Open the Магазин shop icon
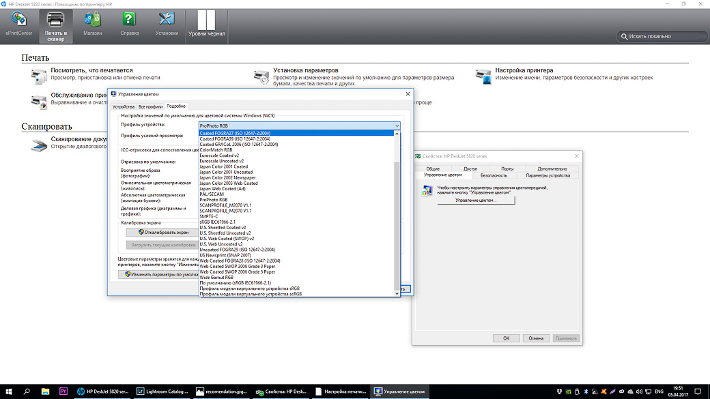710x399 pixels. pyautogui.click(x=92, y=24)
